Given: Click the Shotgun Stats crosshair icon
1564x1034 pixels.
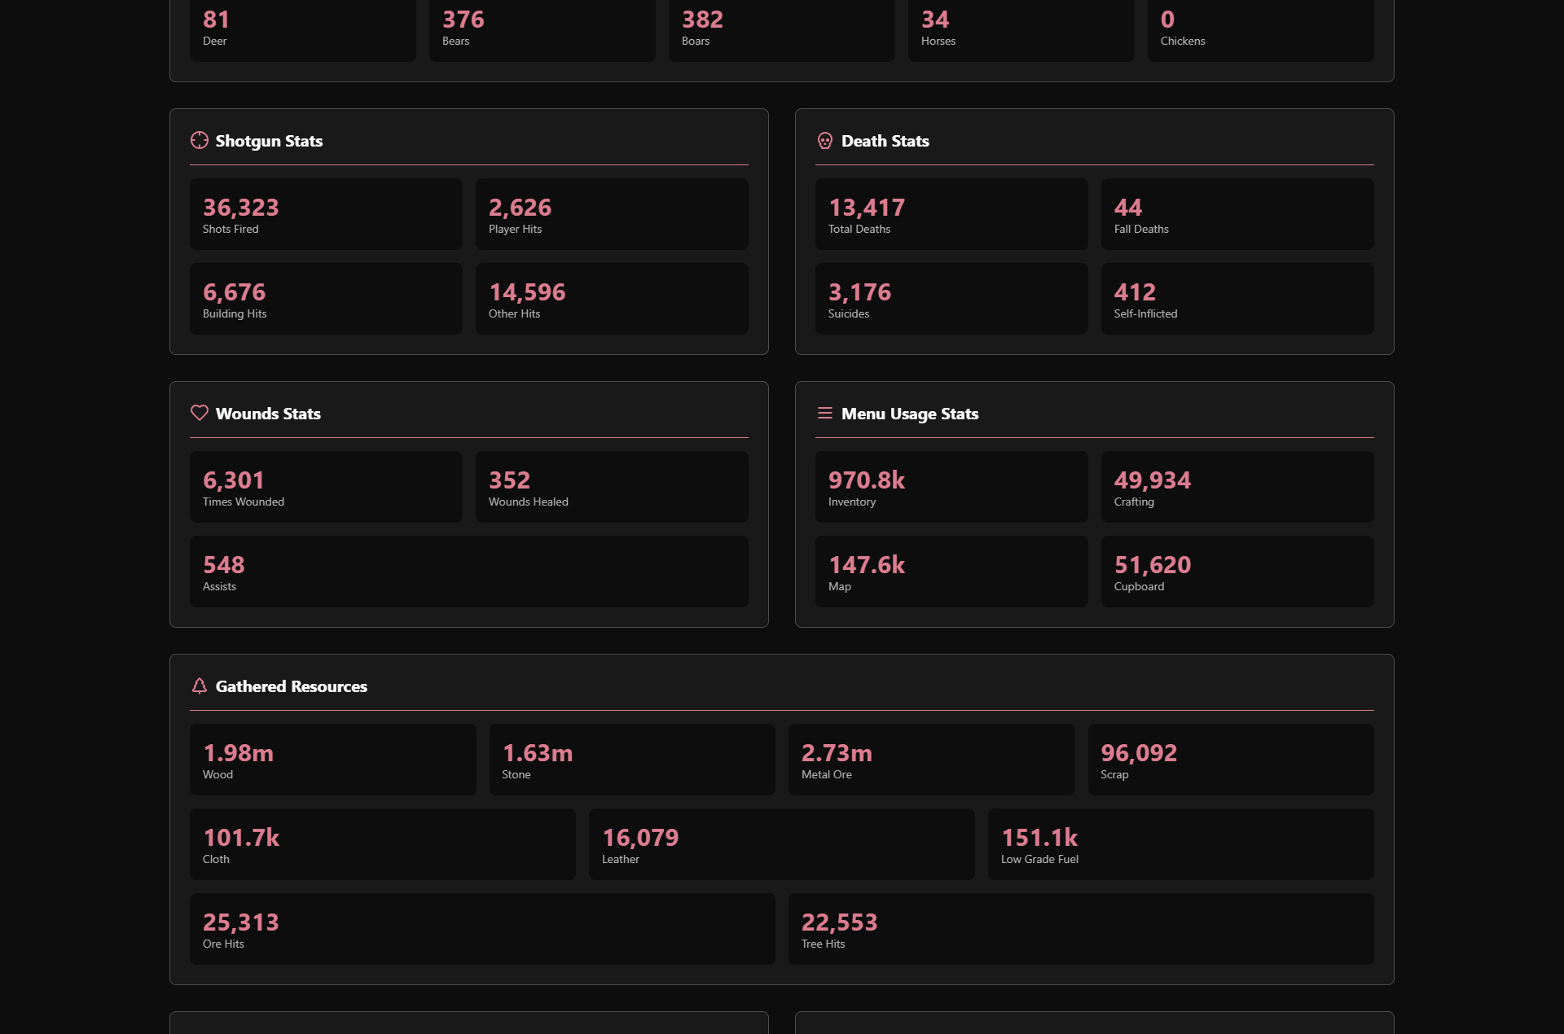Looking at the screenshot, I should coord(199,140).
